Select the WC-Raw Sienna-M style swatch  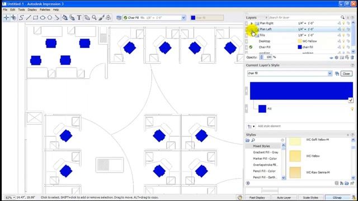click(x=295, y=173)
